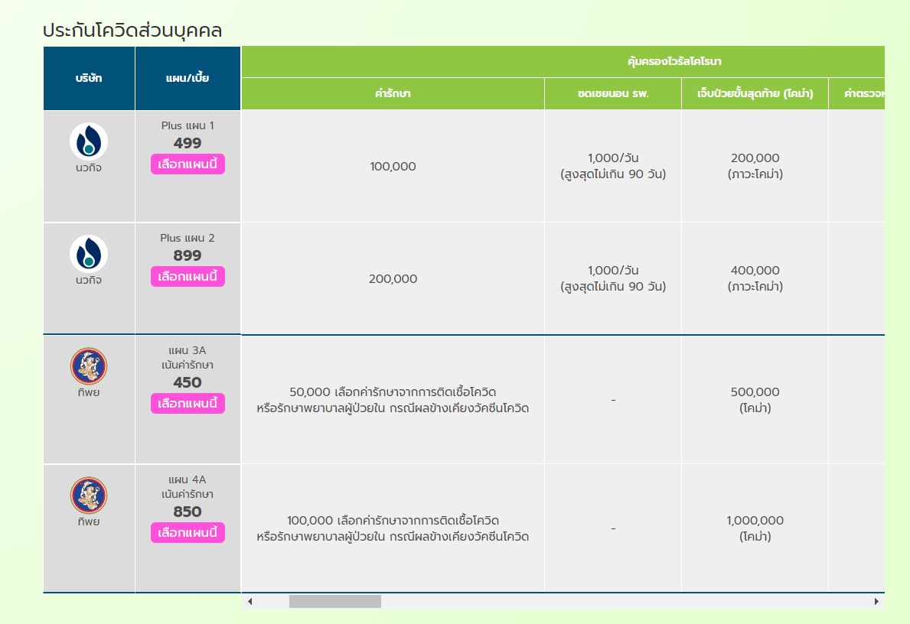The width and height of the screenshot is (910, 624).
Task: Click the ชดเชยนอน รพ. column header
Action: coord(613,93)
